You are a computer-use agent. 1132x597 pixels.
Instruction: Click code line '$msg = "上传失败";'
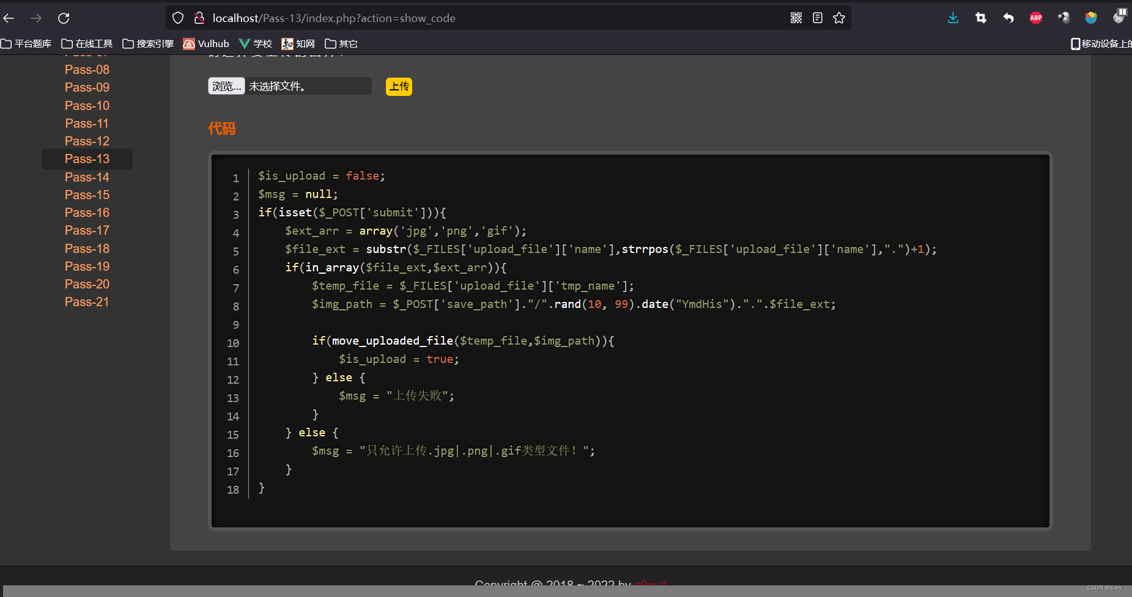(x=396, y=396)
